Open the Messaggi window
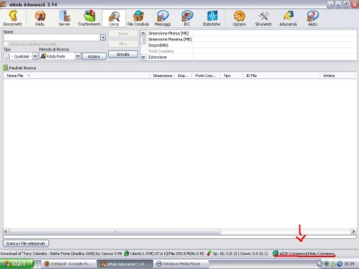Viewport: 359px width, 269px height. (163, 18)
